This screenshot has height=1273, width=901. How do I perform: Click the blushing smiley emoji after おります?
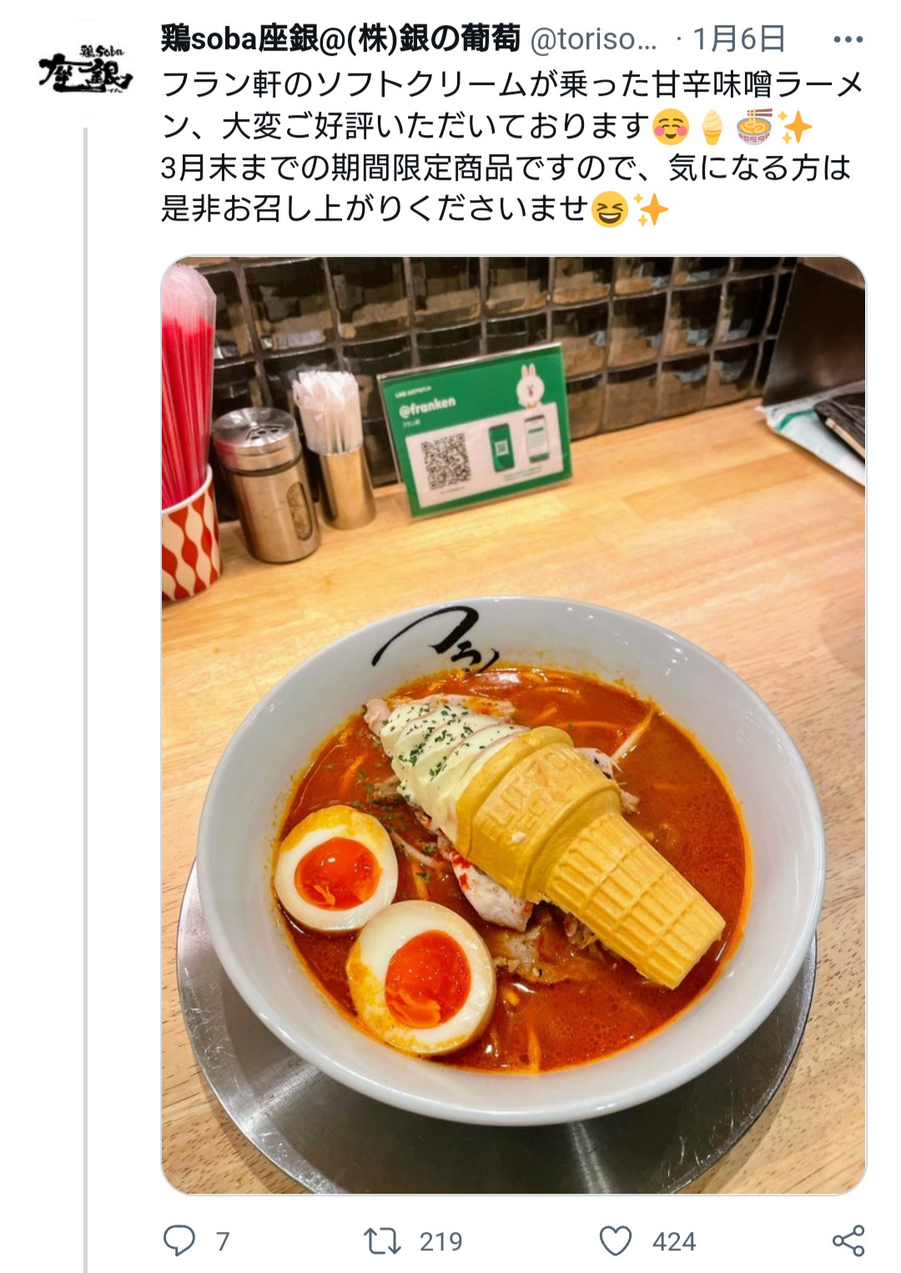pyautogui.click(x=671, y=127)
